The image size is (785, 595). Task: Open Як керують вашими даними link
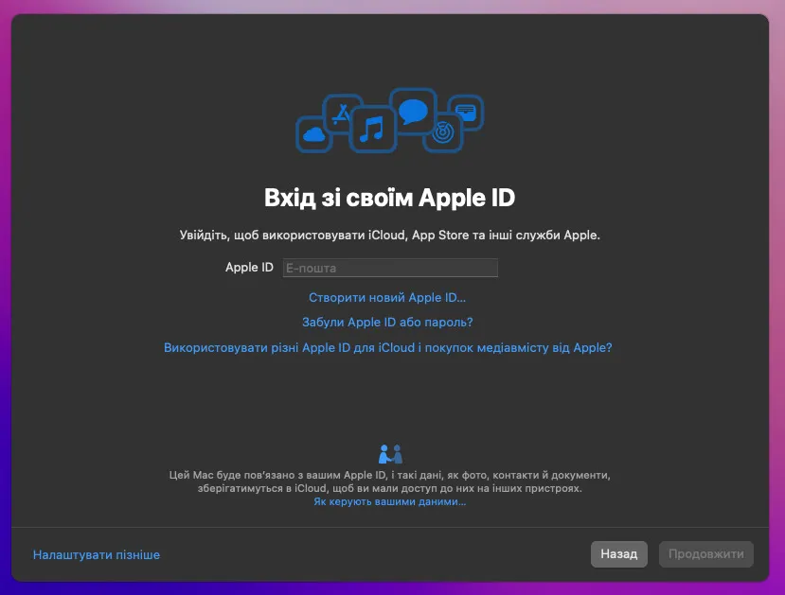(x=389, y=501)
